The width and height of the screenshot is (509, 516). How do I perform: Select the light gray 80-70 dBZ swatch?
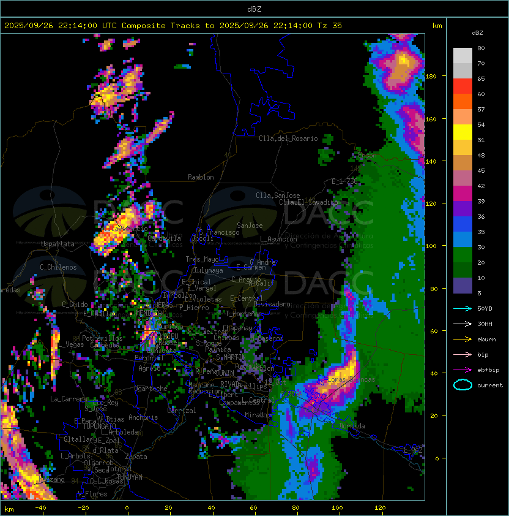463,56
